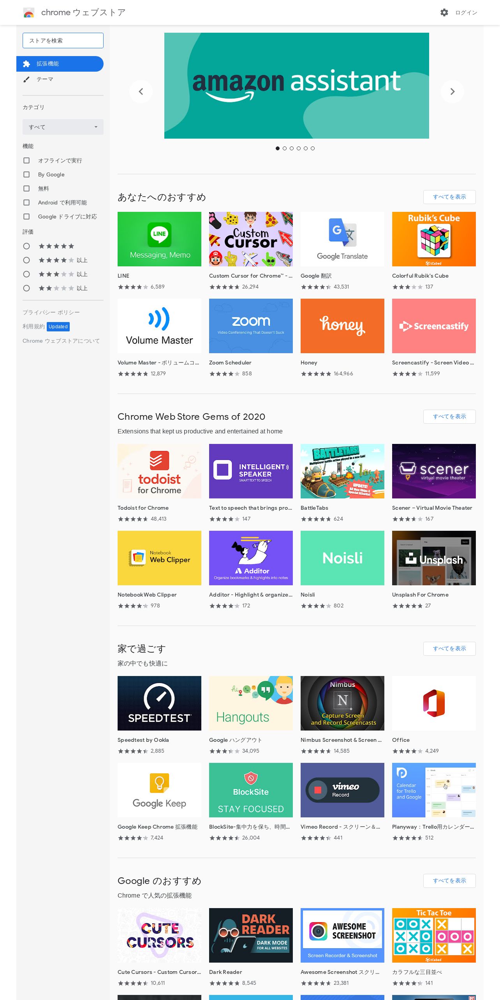Open the プライバシー ポリシー link
Viewport: 500px width, 1000px height.
click(51, 313)
